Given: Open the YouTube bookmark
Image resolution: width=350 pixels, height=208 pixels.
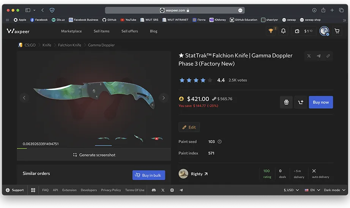Looking at the screenshot, I should tap(128, 20).
